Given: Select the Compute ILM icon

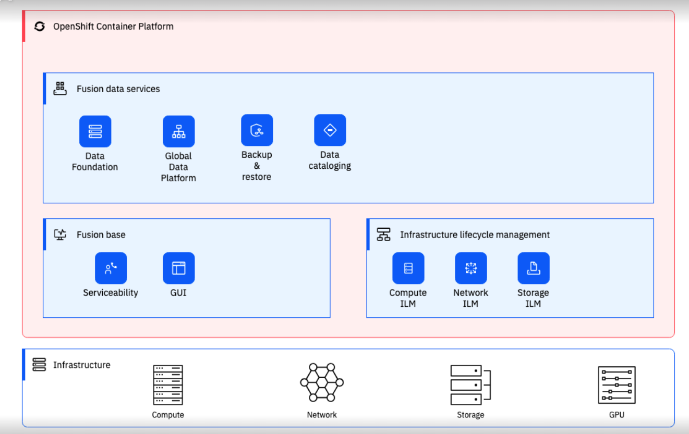Looking at the screenshot, I should tap(408, 268).
